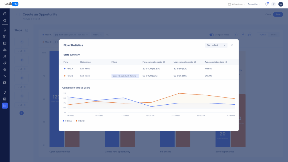Click the Users interacted with Walkme filter tag
Screen dimensions: 288x162
coord(125,76)
